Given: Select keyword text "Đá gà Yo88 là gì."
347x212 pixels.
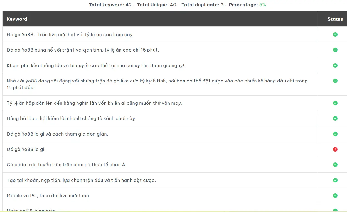Looking at the screenshot, I should pyautogui.click(x=26, y=149).
